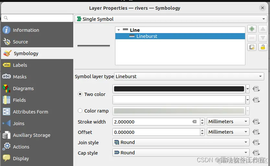Open the second color dropdown arrow

point(247,100)
